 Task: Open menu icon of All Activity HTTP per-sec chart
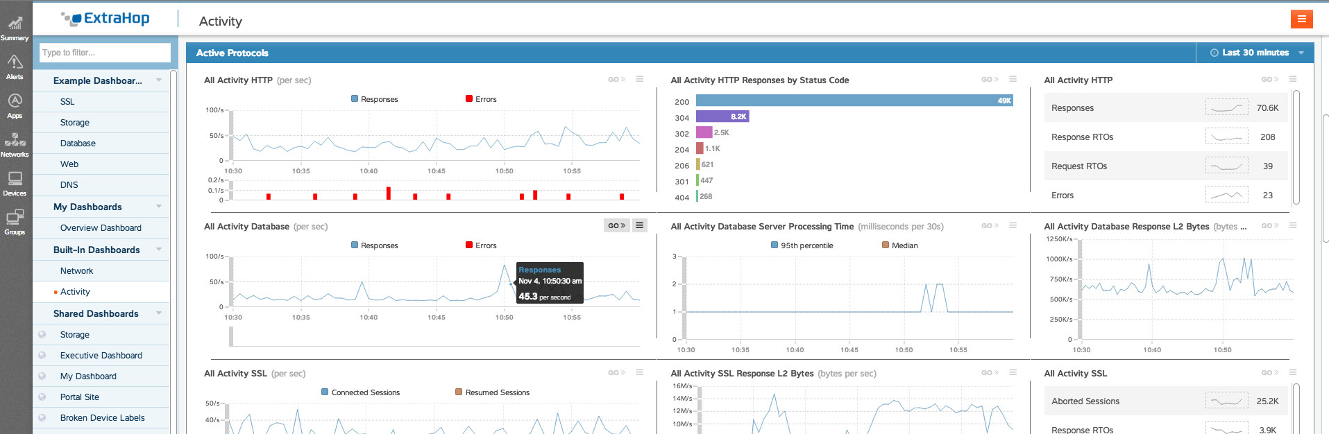coord(639,79)
